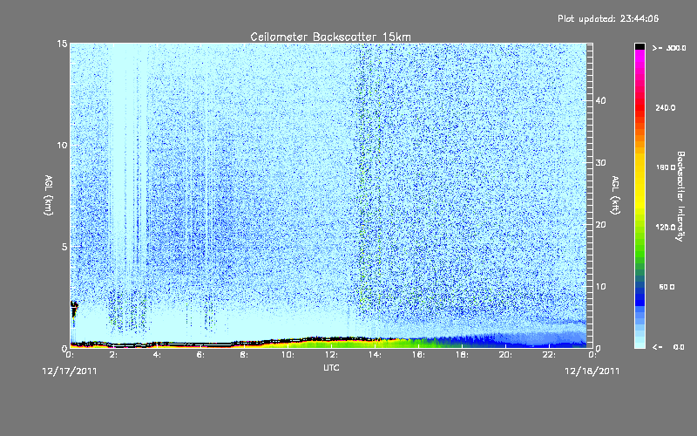Click the "0:" tick above the 12/18/2011 date
The height and width of the screenshot is (436, 697).
tap(592, 355)
